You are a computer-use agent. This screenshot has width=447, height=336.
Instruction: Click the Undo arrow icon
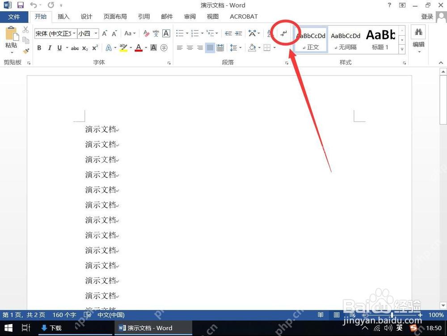pyautogui.click(x=34, y=5)
